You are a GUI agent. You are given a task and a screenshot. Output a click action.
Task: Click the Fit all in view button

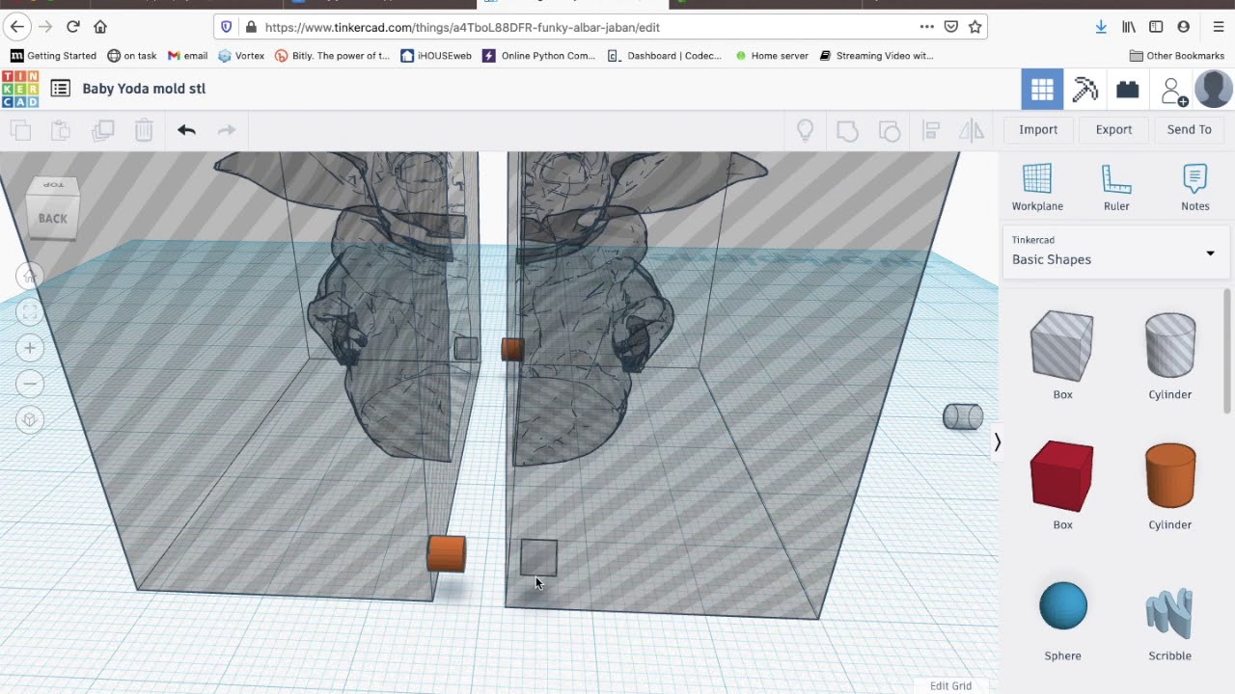(x=29, y=312)
